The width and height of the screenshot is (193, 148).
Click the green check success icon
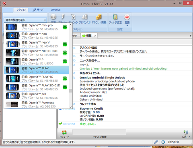click(x=60, y=124)
